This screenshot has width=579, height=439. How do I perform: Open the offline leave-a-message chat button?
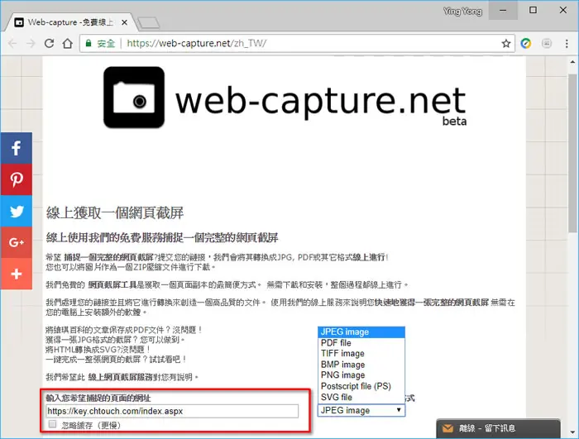(x=498, y=428)
